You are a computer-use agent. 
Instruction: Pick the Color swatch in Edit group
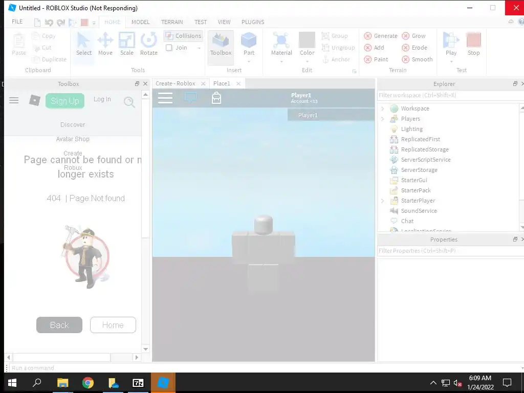(307, 39)
